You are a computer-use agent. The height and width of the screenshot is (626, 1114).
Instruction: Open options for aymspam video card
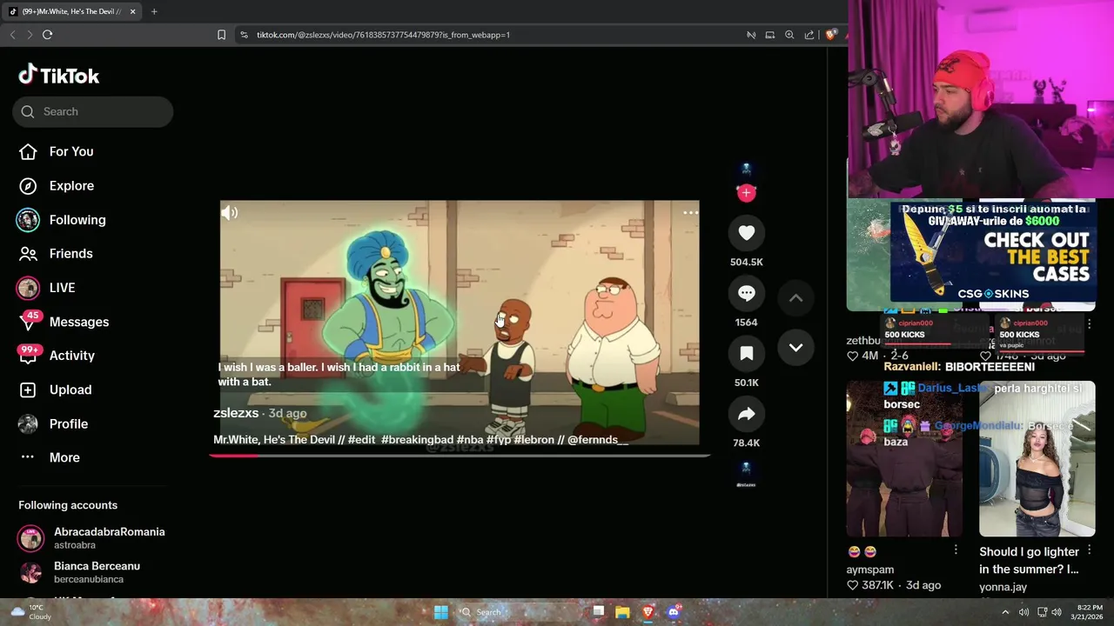coord(956,550)
